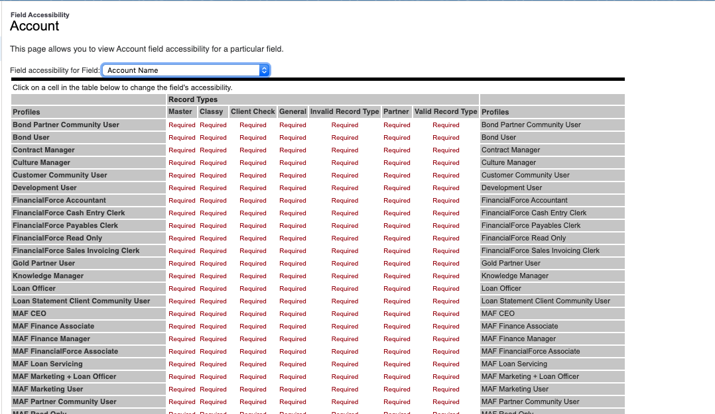
Task: Click Classy Required cell for MAF CEO
Action: pos(213,314)
